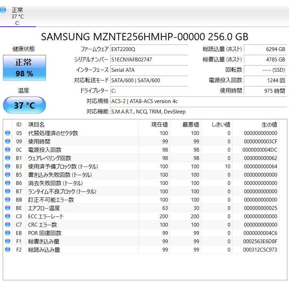Screen dimensions: 289x289
Task: Click the drive letter field C:
Action: point(149,91)
